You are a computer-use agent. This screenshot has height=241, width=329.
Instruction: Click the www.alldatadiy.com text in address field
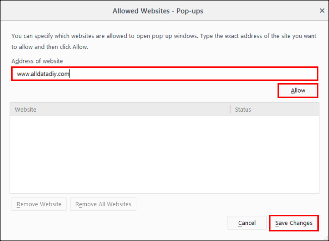(43, 74)
